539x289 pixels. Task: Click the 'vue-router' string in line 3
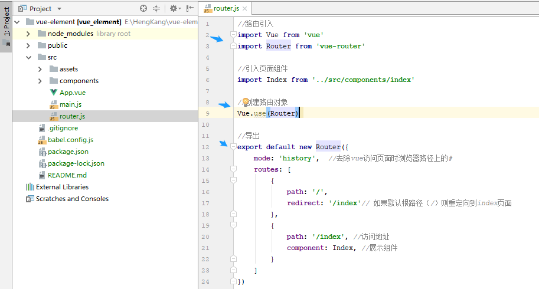click(x=340, y=46)
